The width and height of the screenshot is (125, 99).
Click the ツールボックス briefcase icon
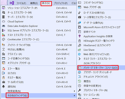click(4, 82)
